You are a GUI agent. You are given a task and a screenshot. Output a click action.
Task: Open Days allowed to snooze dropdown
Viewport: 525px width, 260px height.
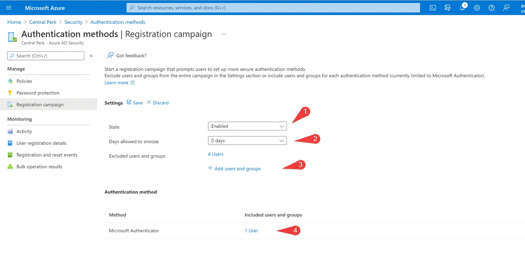(x=247, y=141)
